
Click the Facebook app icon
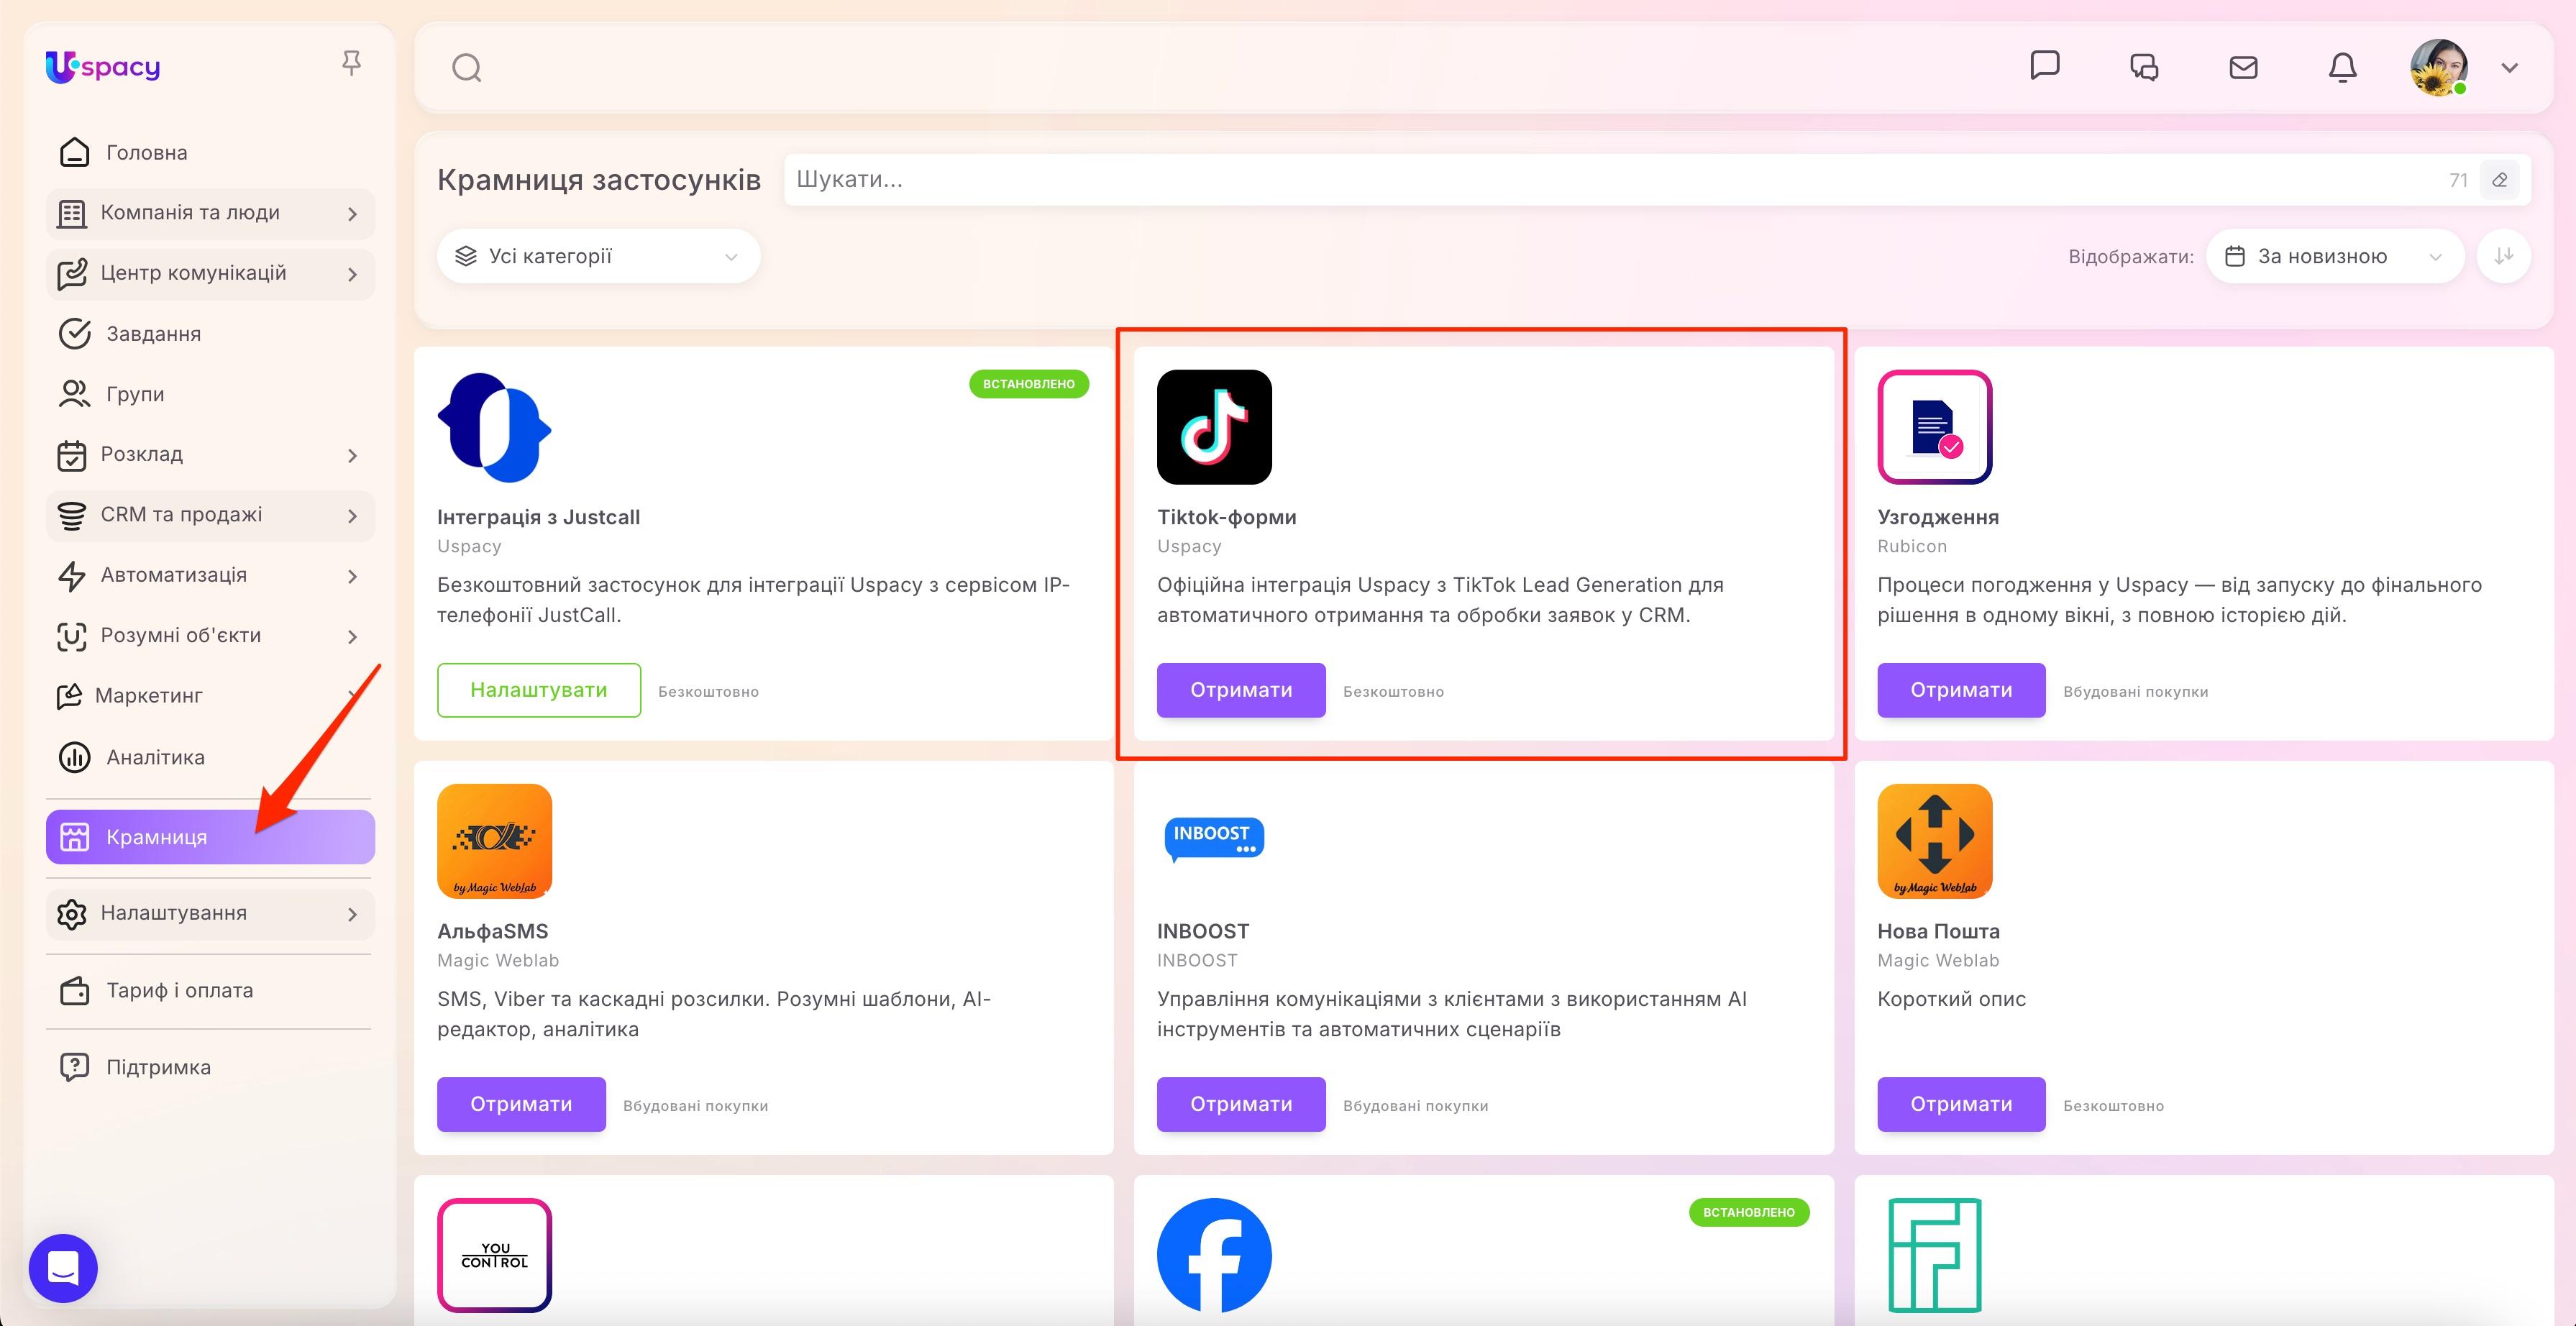click(x=1214, y=1255)
